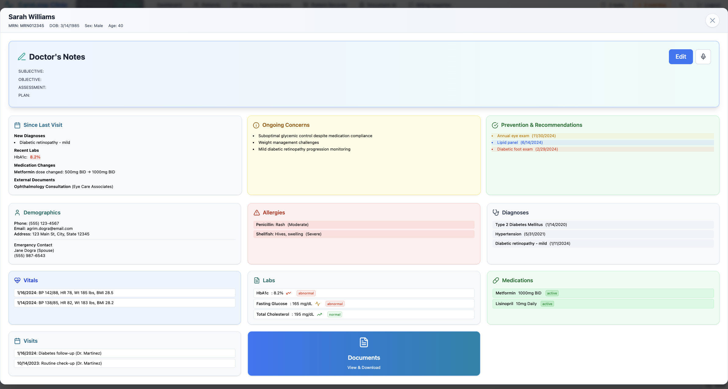Open the Documents View & Download card
Image resolution: width=728 pixels, height=389 pixels.
click(364, 353)
